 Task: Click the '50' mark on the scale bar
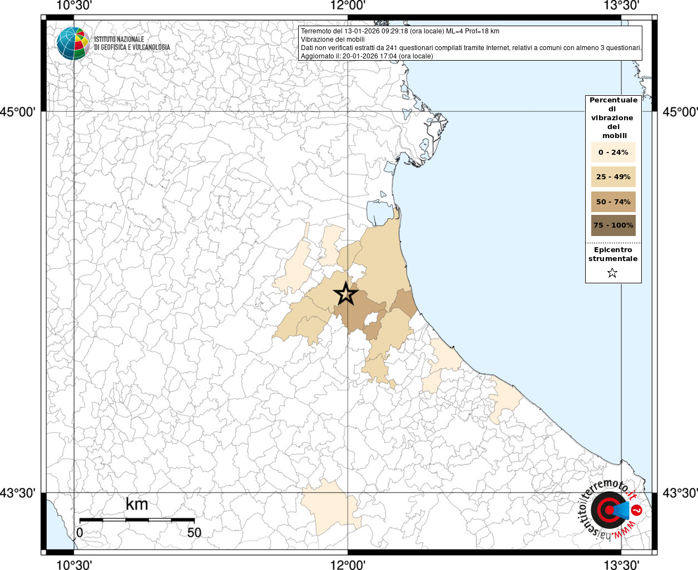(x=194, y=533)
